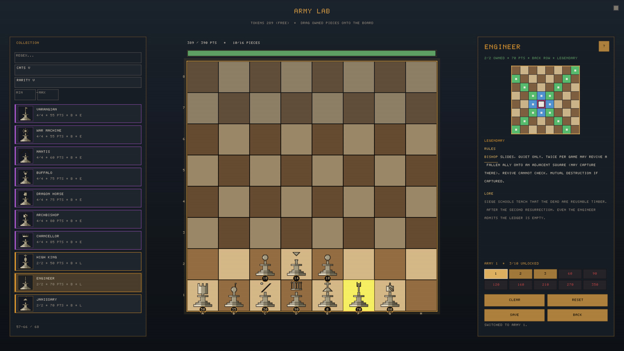Select locked army slot costing 90
Viewport: 624px width, 351px height.
pos(594,274)
